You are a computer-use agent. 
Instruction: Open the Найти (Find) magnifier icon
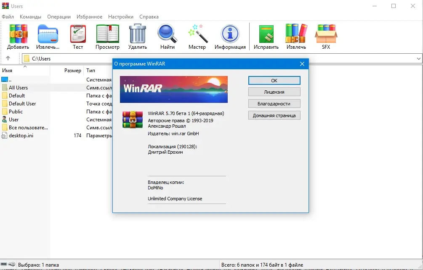[167, 34]
